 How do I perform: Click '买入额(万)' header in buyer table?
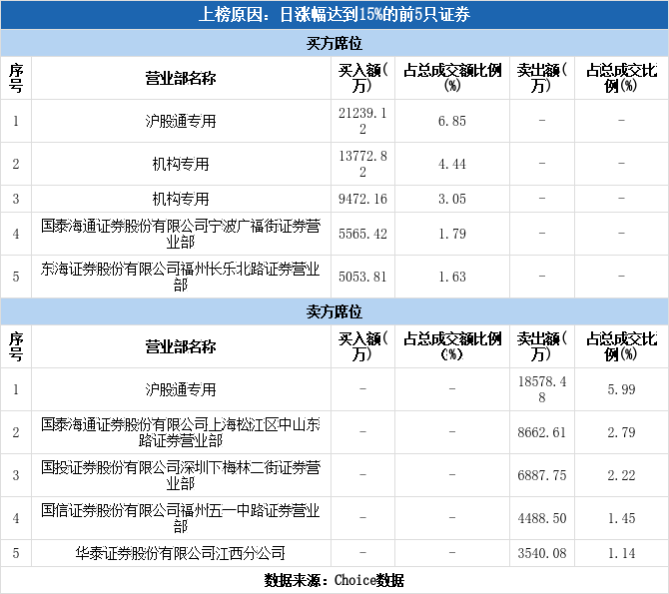(362, 78)
